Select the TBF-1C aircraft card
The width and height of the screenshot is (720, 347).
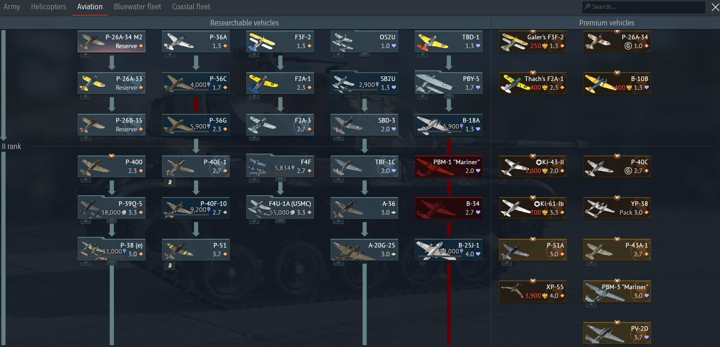tap(364, 167)
